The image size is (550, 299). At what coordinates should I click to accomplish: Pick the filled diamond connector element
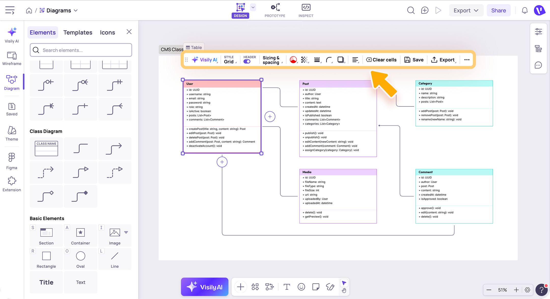point(80,196)
